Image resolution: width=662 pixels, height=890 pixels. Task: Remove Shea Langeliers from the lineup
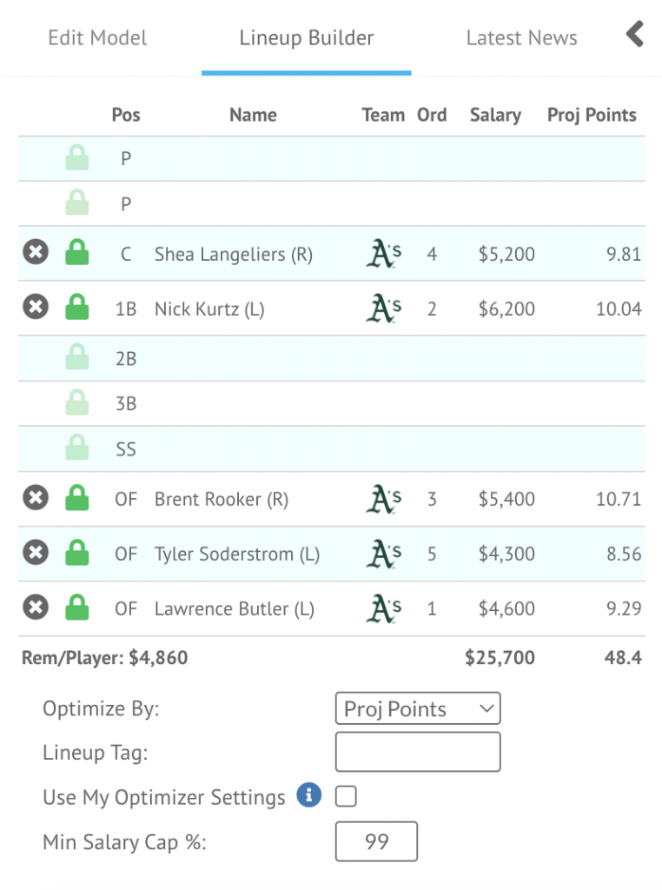coord(35,253)
